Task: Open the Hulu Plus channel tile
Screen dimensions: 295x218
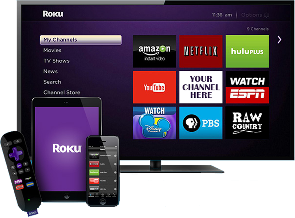Action: point(247,51)
